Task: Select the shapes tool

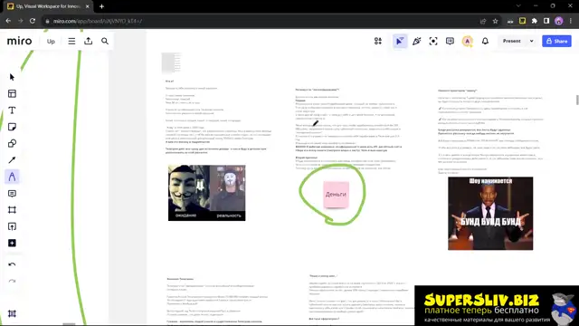Action: (x=12, y=143)
